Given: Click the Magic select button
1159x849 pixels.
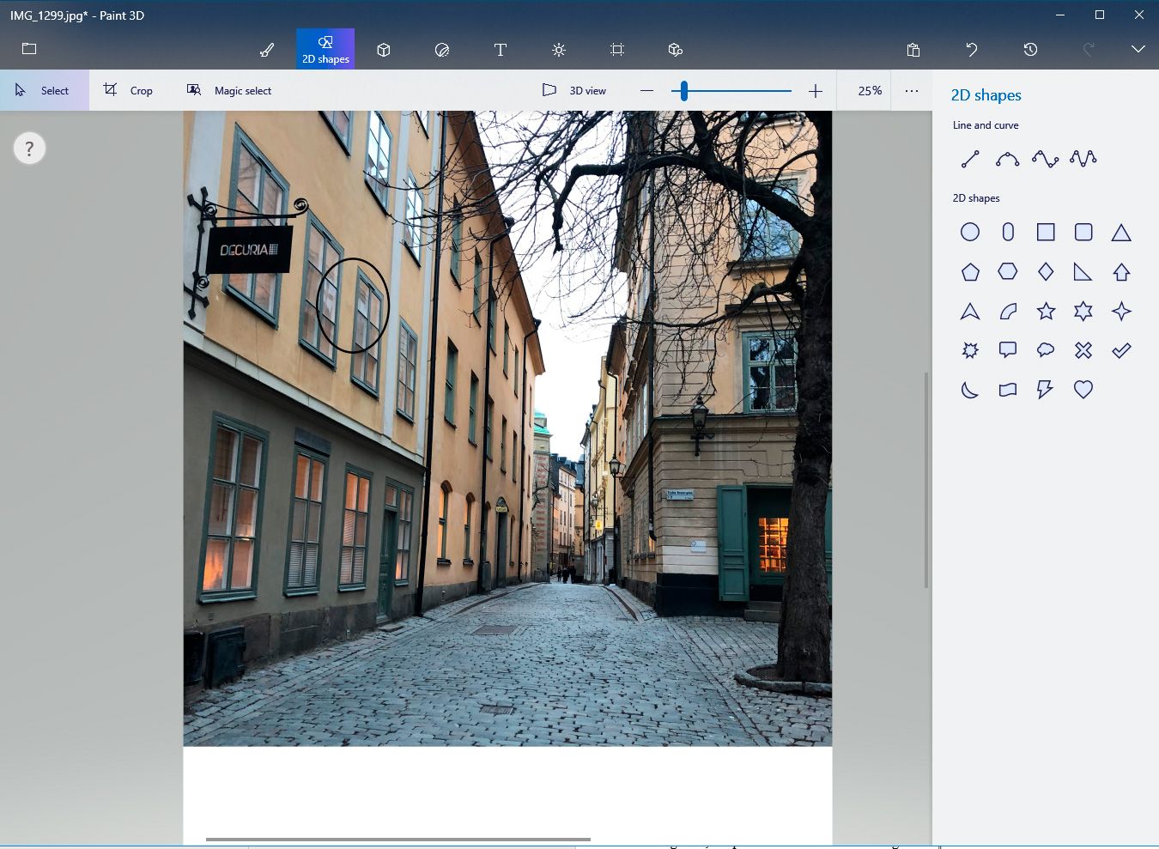Looking at the screenshot, I should [x=229, y=90].
